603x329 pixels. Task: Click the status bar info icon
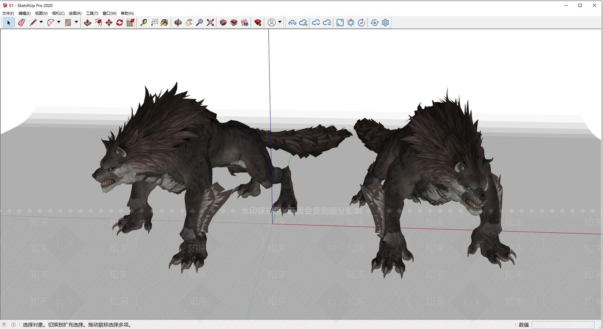14,324
